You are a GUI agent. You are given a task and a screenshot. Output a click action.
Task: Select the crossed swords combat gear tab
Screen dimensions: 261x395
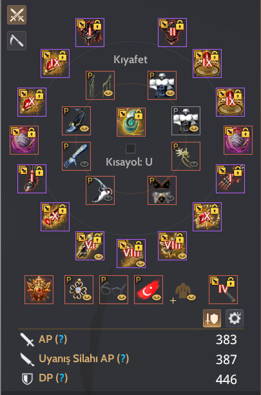coord(17,15)
